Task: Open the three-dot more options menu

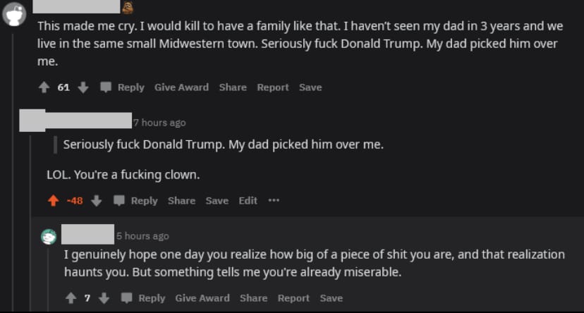Action: point(274,201)
